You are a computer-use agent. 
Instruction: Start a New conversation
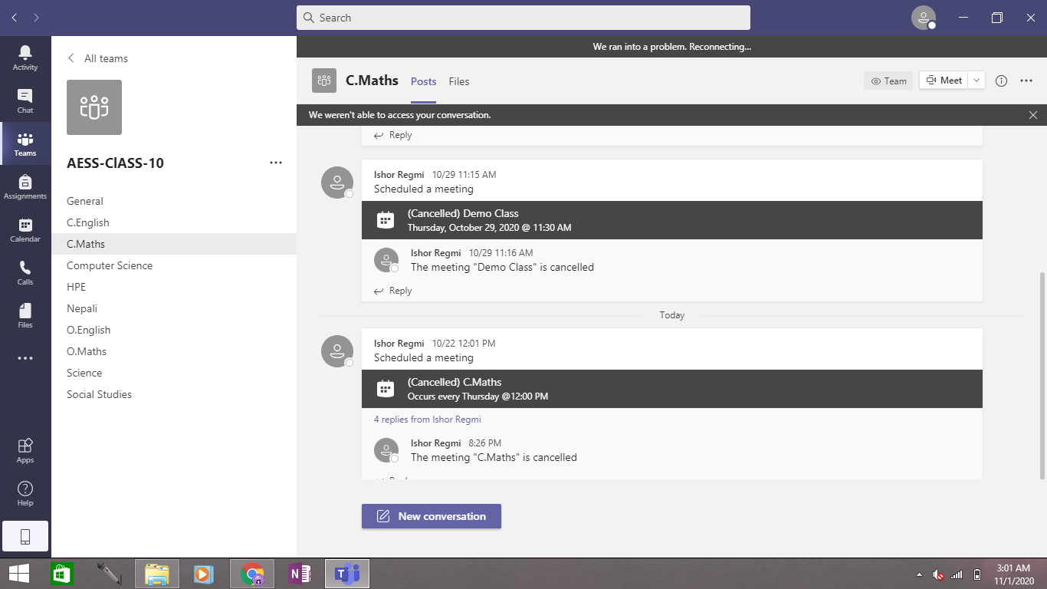[x=432, y=516]
